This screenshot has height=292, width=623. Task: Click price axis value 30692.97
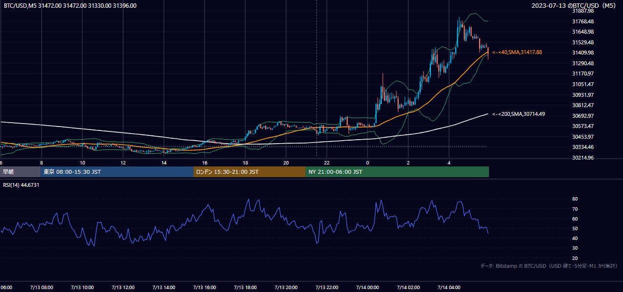tap(583, 116)
